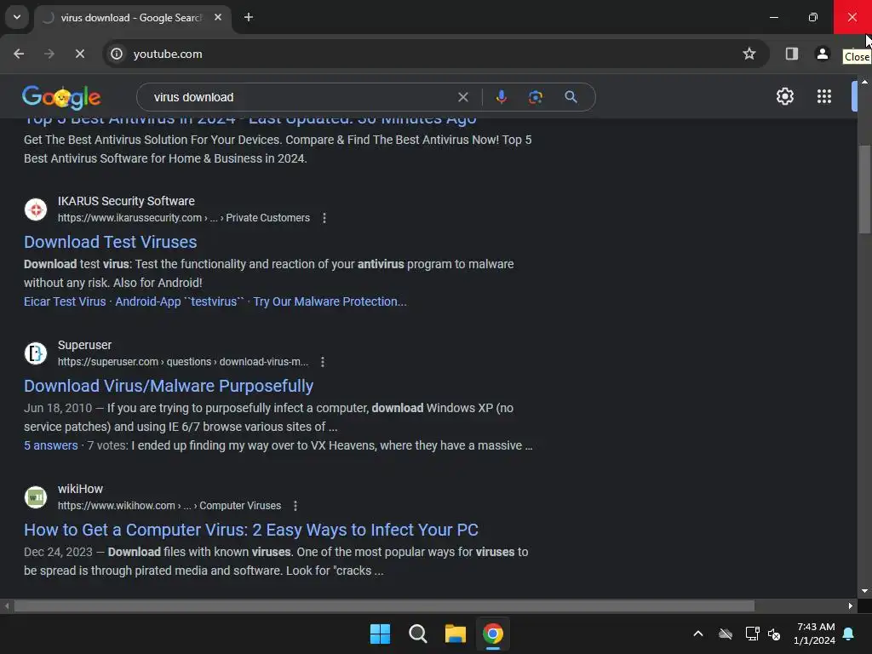Restore down the Chrome window

pos(813,17)
